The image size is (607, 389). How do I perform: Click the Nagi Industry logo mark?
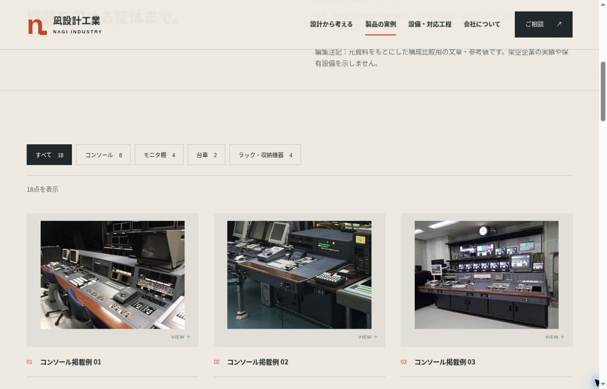click(x=37, y=27)
